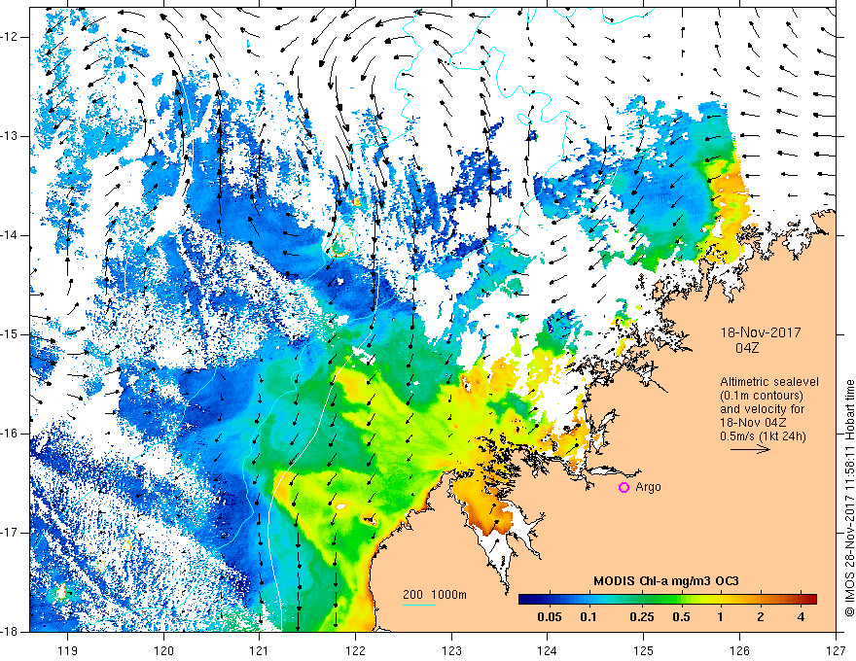The height and width of the screenshot is (661, 856).
Task: Click longitude axis label '125'
Action: (644, 650)
